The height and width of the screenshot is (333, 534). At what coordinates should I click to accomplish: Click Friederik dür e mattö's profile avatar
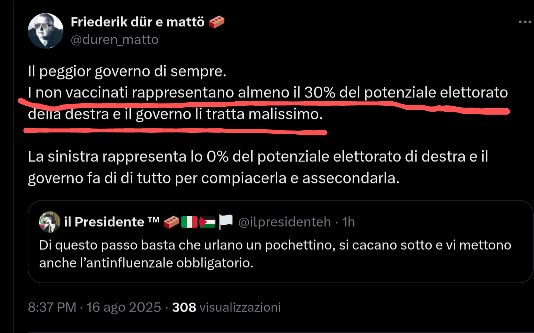[45, 31]
